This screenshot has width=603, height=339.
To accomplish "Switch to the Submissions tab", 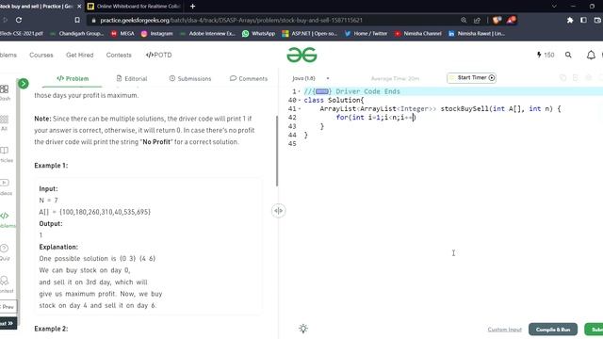I will [190, 78].
